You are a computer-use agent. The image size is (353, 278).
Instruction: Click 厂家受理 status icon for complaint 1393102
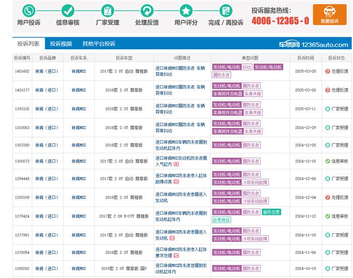[328, 109]
